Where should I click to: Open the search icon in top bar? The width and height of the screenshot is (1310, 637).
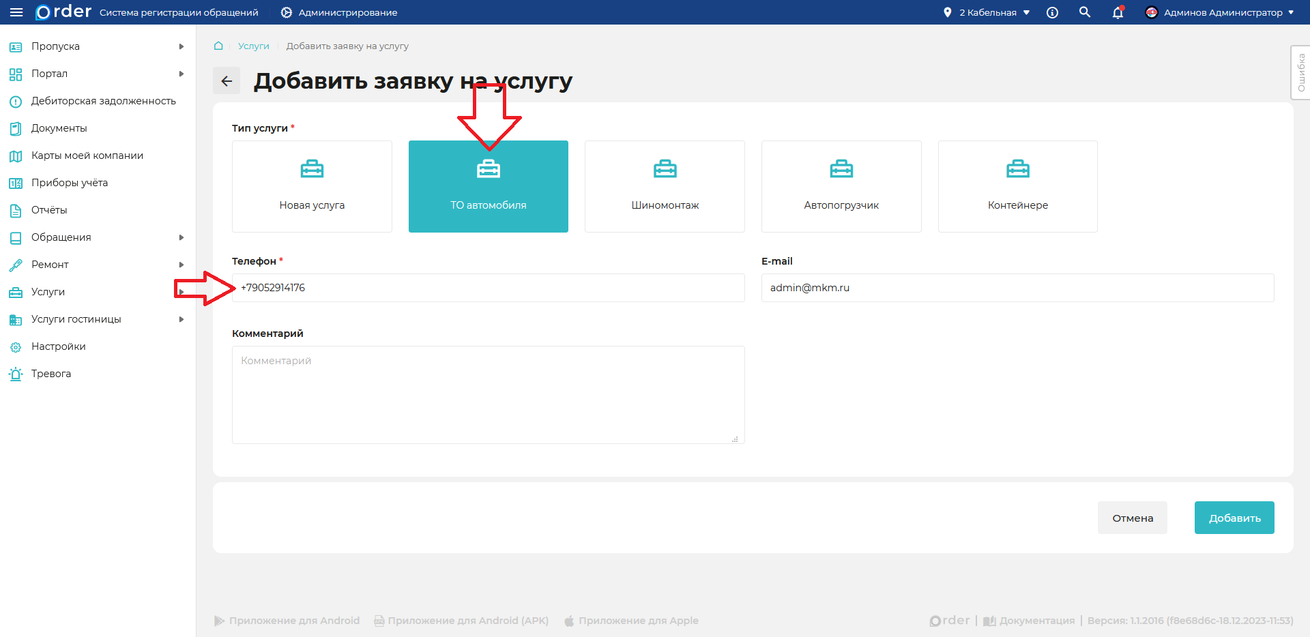click(1085, 12)
